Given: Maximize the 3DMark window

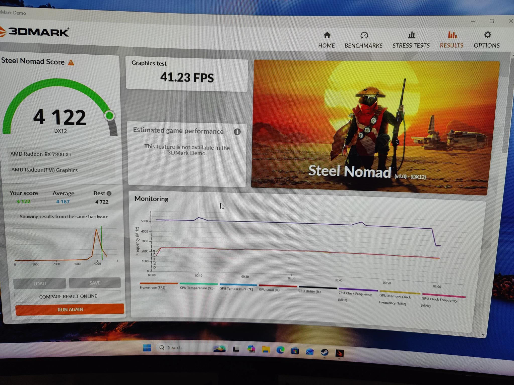Looking at the screenshot, I should point(492,21).
